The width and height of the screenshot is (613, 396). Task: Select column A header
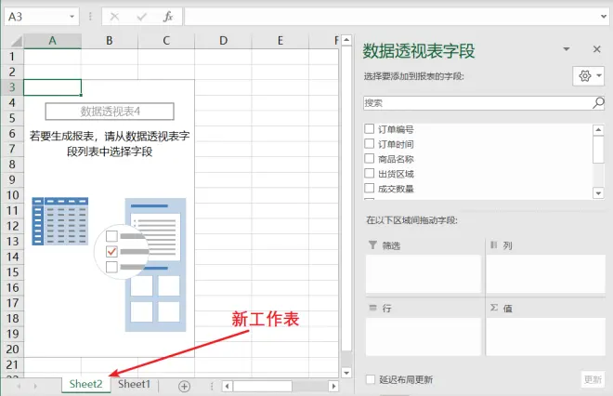[52, 41]
